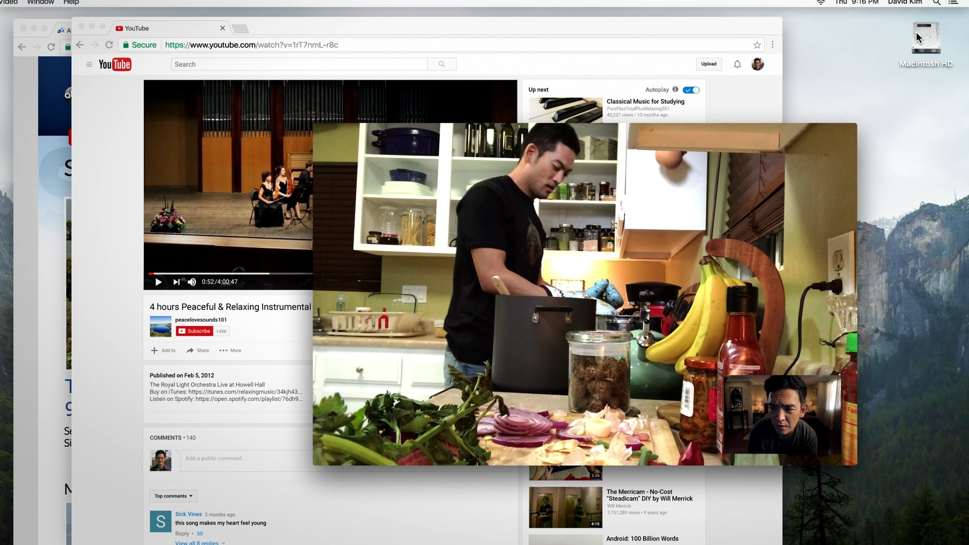
Task: Expand Top comments dropdown
Action: [x=173, y=496]
